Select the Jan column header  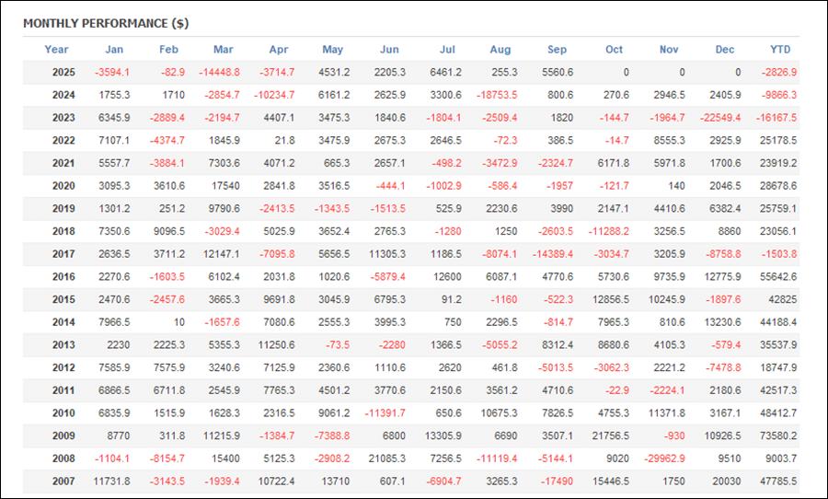tap(114, 50)
